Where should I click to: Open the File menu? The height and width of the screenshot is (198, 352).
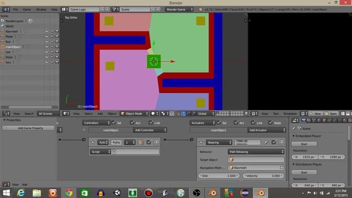pyautogui.click(x=15, y=9)
